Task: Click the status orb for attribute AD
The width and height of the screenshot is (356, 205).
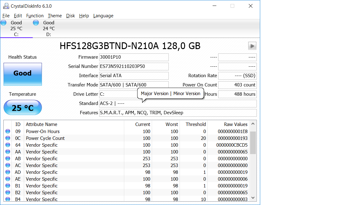Action: [x=8, y=172]
